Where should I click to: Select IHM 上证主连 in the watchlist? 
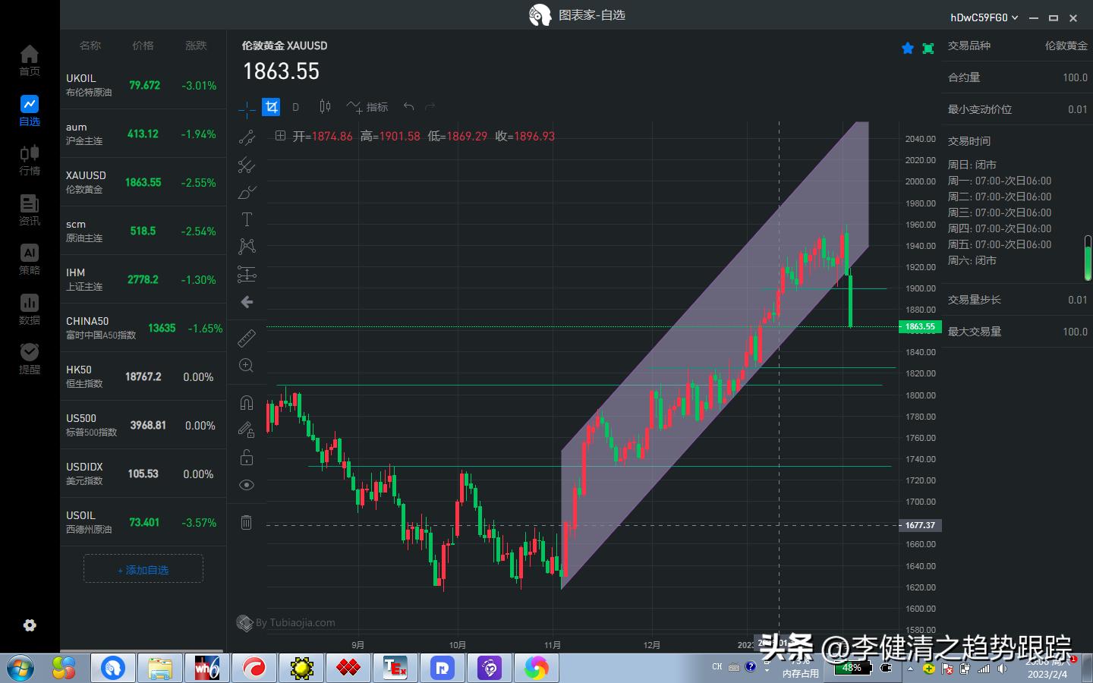[143, 279]
